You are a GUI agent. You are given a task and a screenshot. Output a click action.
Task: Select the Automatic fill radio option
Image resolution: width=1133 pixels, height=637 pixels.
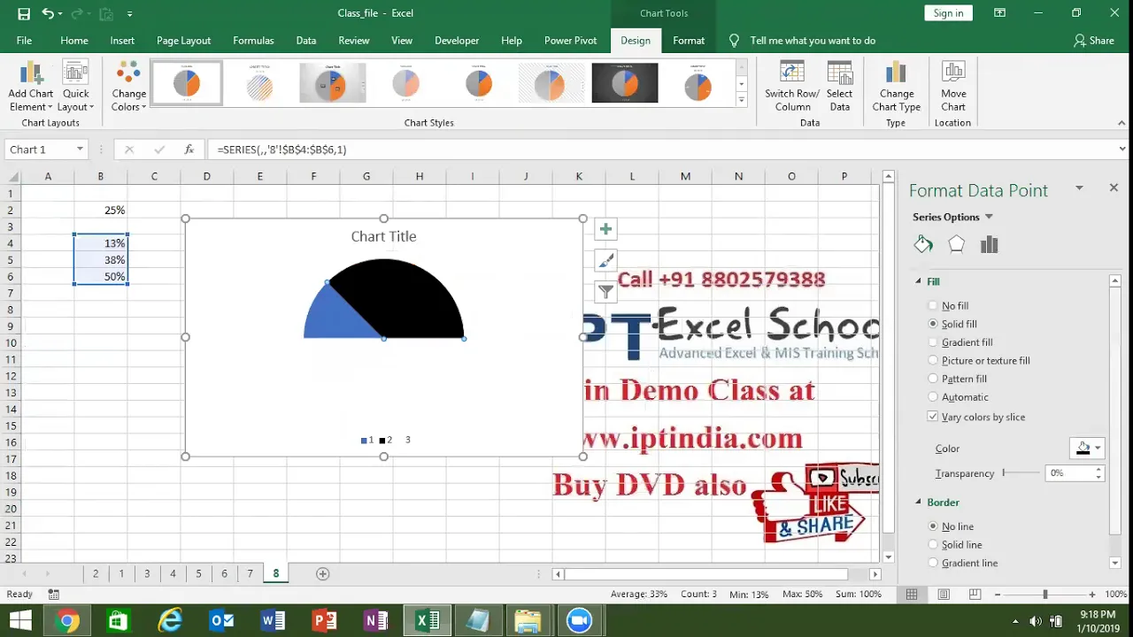(x=933, y=397)
